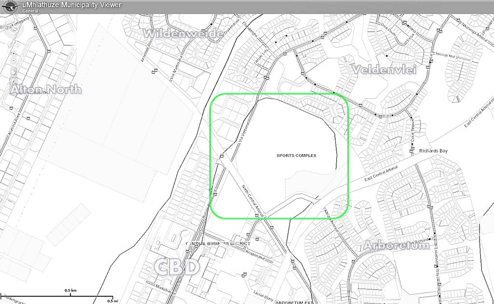This screenshot has height=304, width=494.
Task: Select the SPORTS COMPLEX label on the map
Action: click(296, 156)
